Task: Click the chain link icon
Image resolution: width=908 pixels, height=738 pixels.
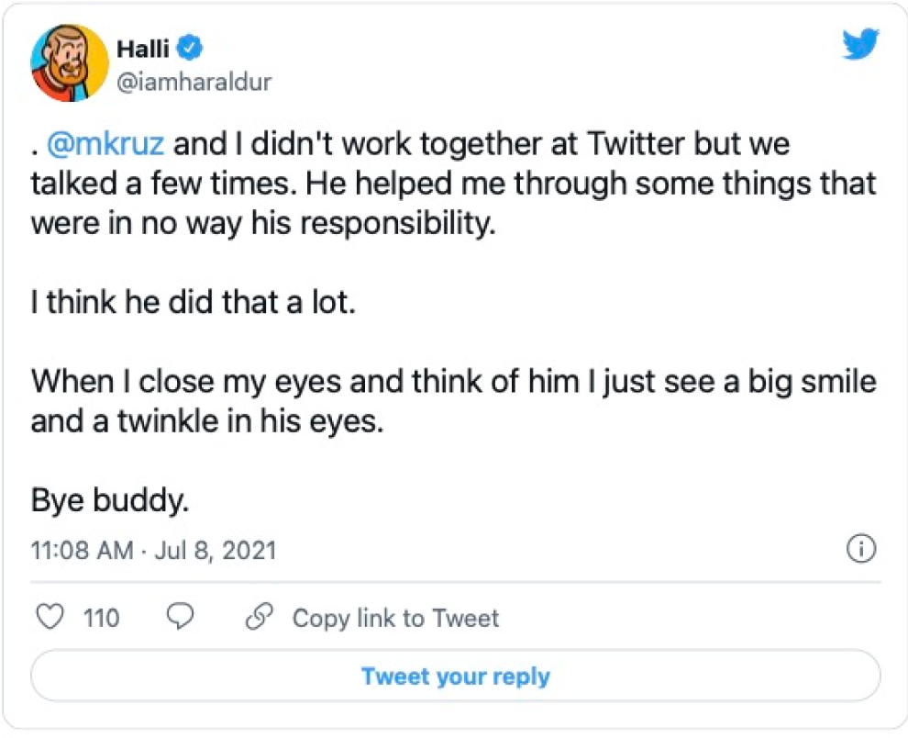Action: (260, 618)
